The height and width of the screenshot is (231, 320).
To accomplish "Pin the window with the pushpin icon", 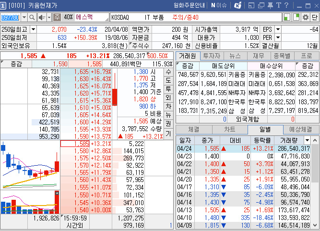I will tap(270, 5).
